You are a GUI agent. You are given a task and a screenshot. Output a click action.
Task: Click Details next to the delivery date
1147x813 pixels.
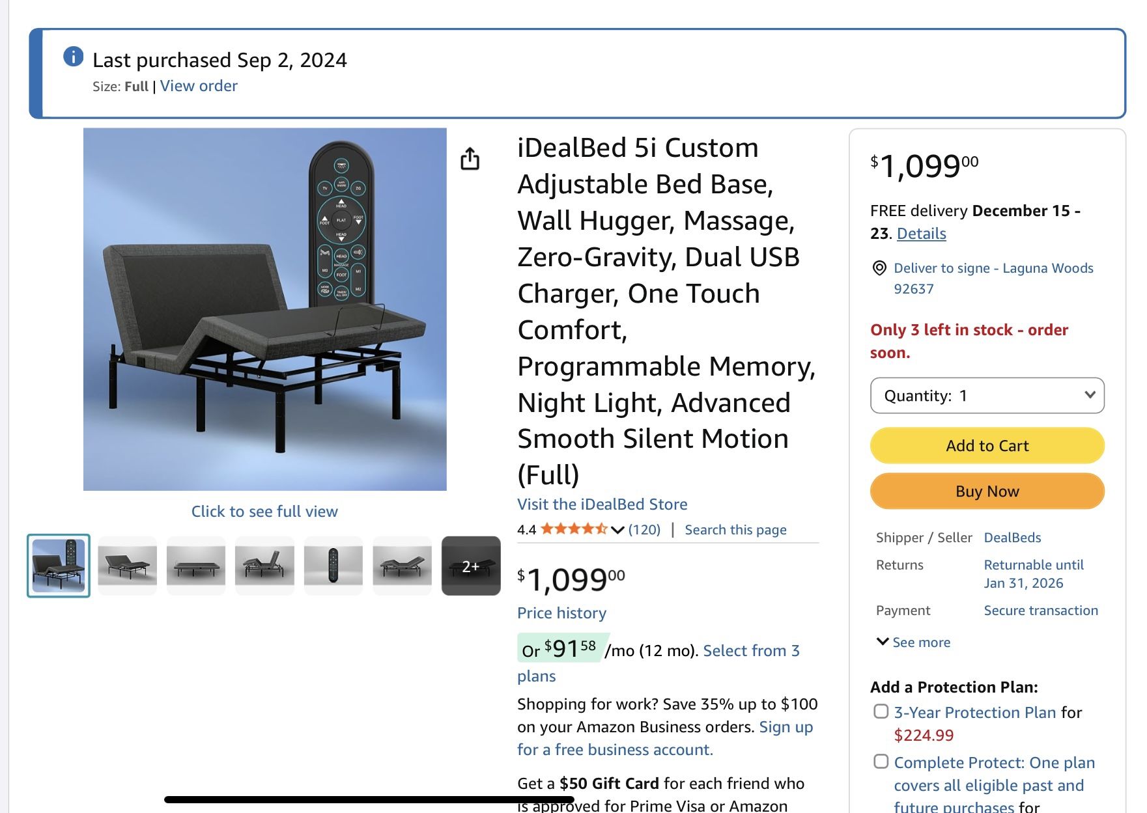920,233
